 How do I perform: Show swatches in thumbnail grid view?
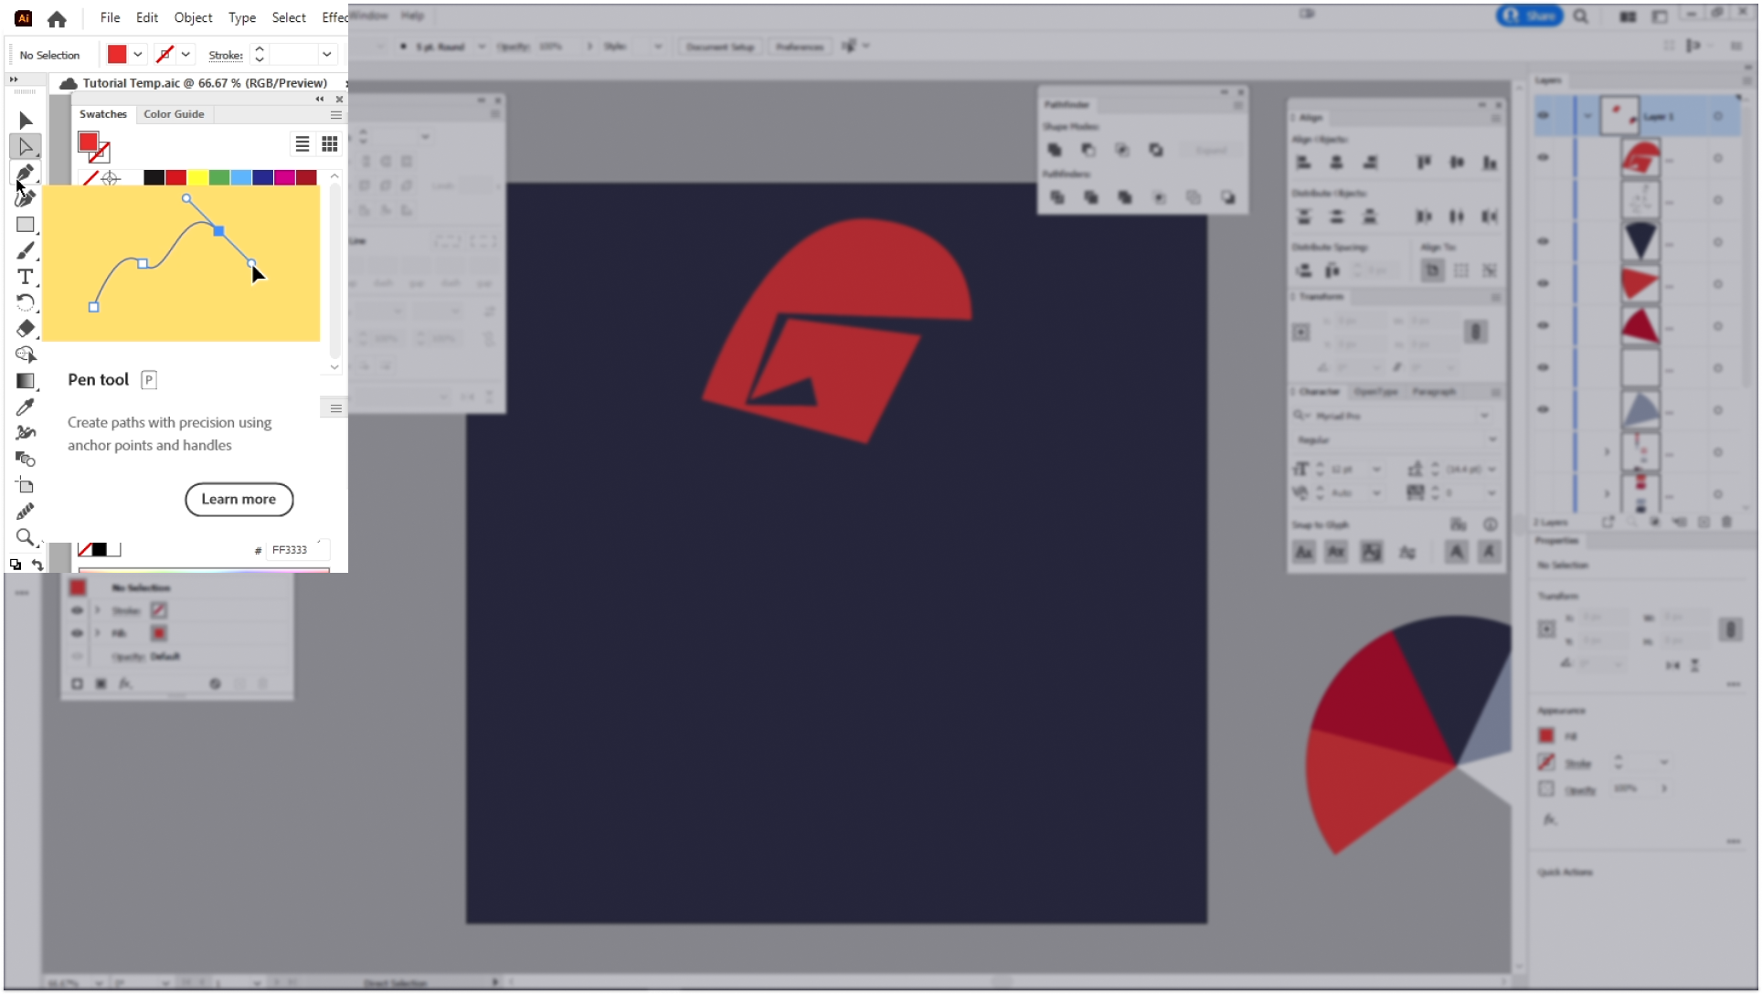point(330,143)
